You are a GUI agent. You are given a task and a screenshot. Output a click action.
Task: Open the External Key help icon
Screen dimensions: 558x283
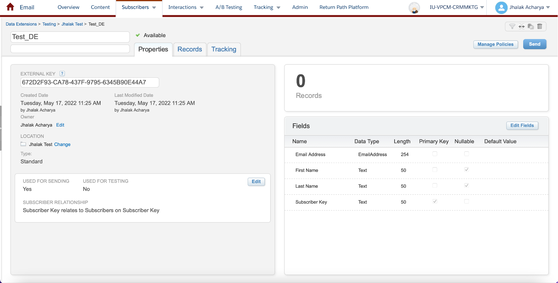coord(62,74)
